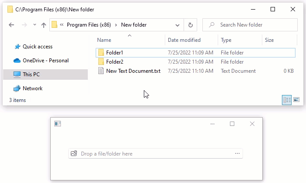Maximize the drop target window
The width and height of the screenshot is (306, 183).
tap(232, 124)
